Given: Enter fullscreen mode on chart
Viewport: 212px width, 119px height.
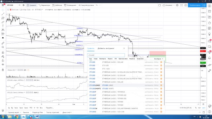Looking at the screenshot, I should click(182, 5).
